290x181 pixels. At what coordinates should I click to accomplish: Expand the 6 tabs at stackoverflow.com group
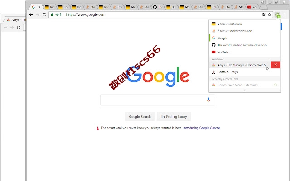(245, 31)
